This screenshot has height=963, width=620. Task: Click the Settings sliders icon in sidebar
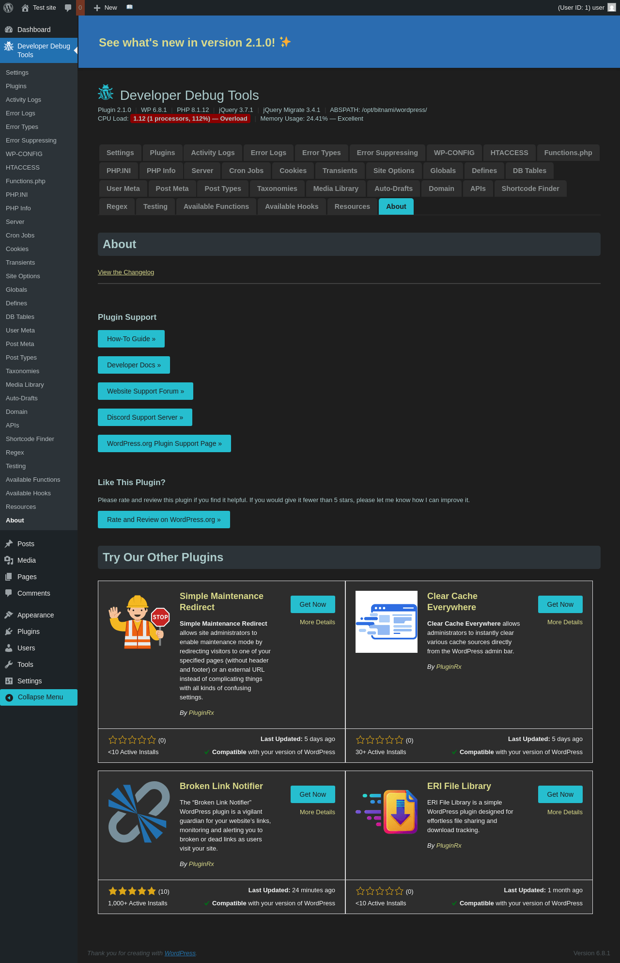[x=9, y=681]
